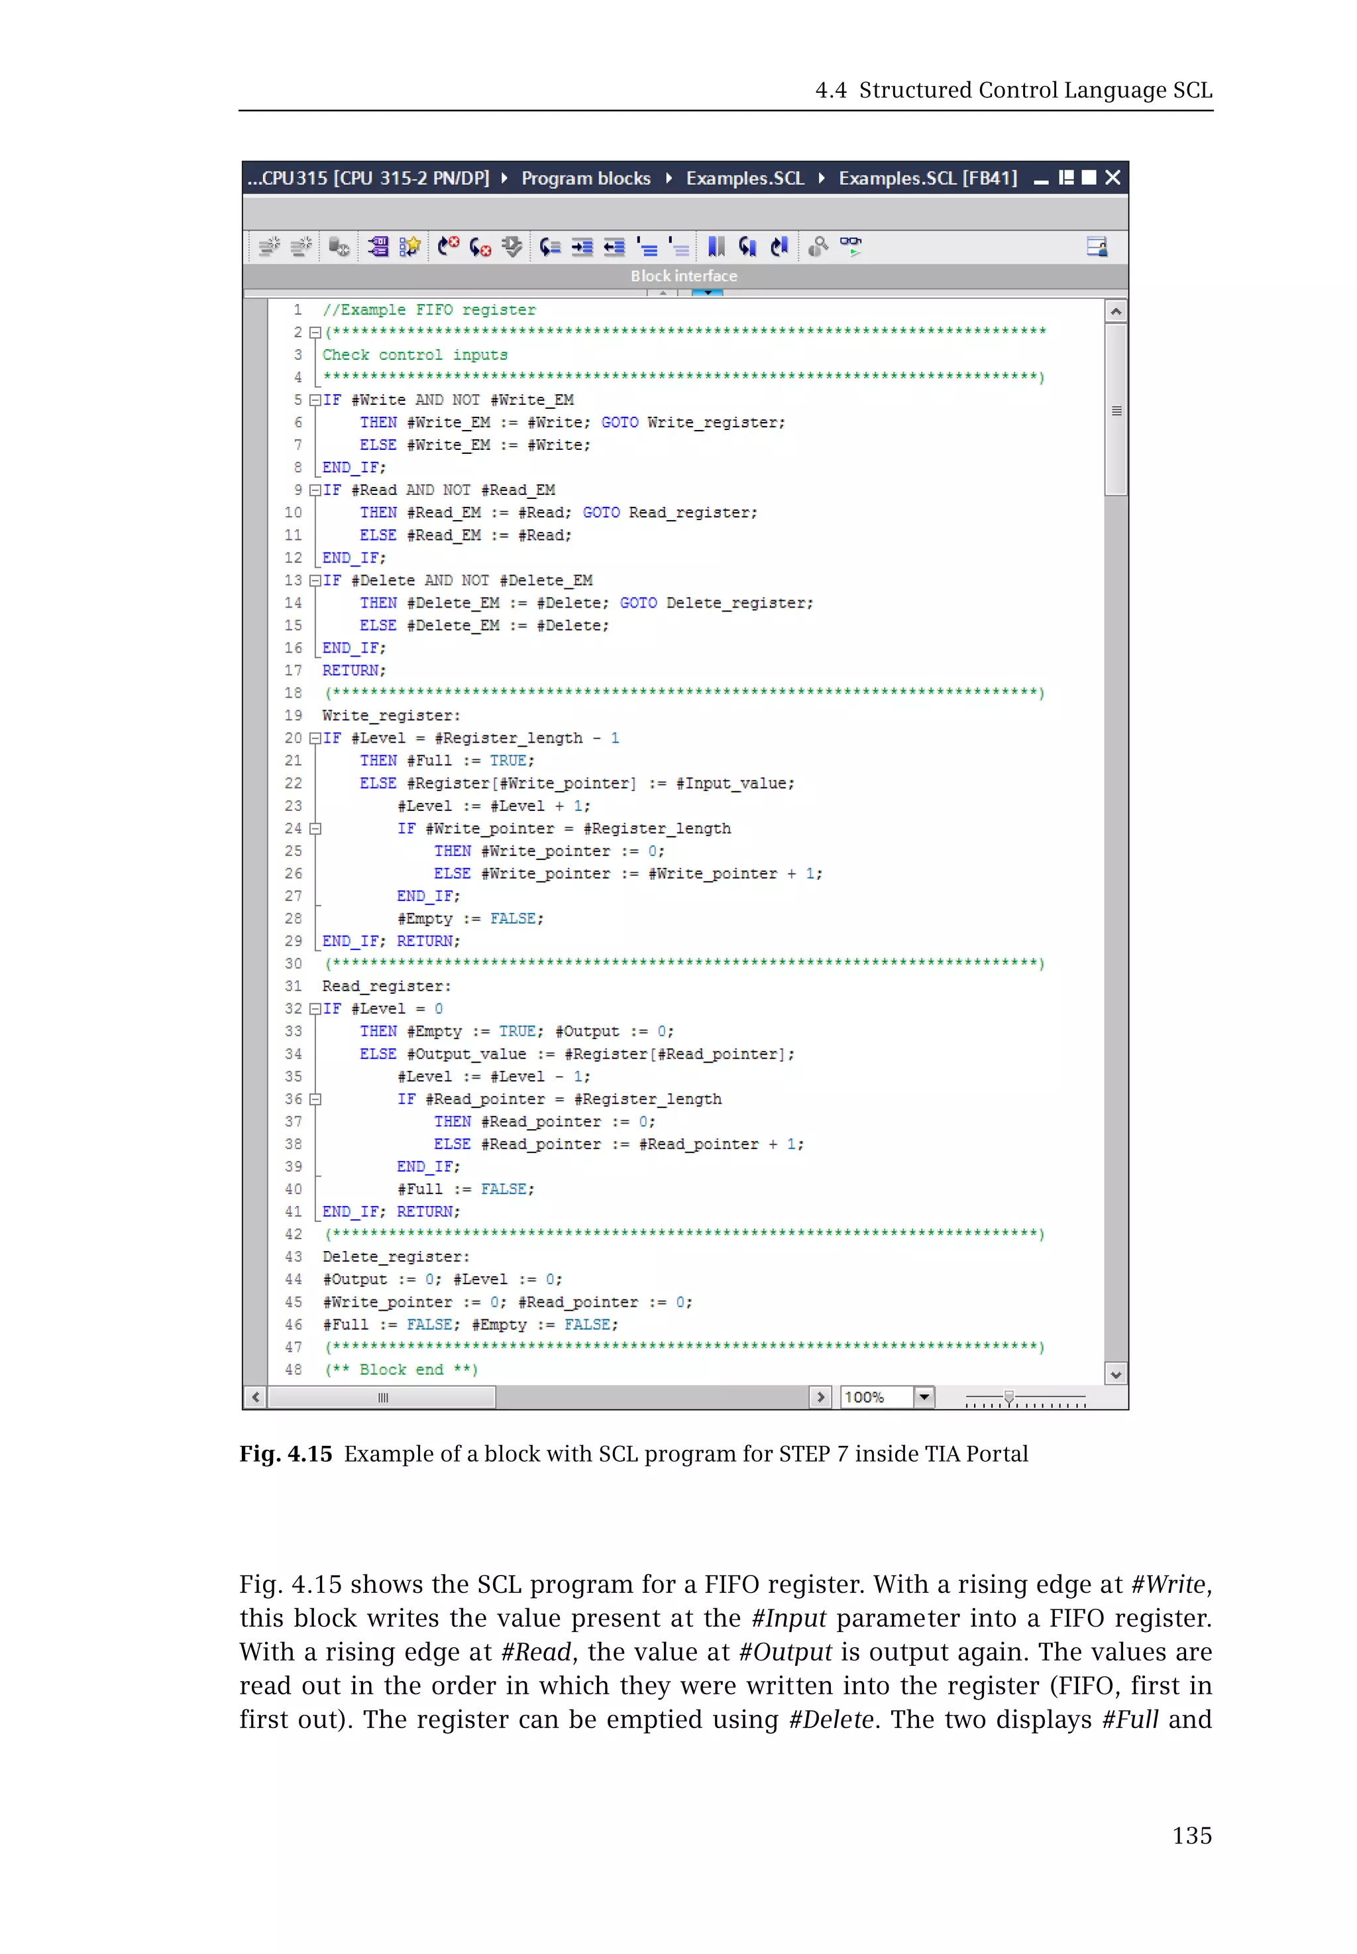Image resolution: width=1357 pixels, height=1954 pixels.
Task: Click '#Empty := FALSE;' on line 28
Action: tap(470, 918)
